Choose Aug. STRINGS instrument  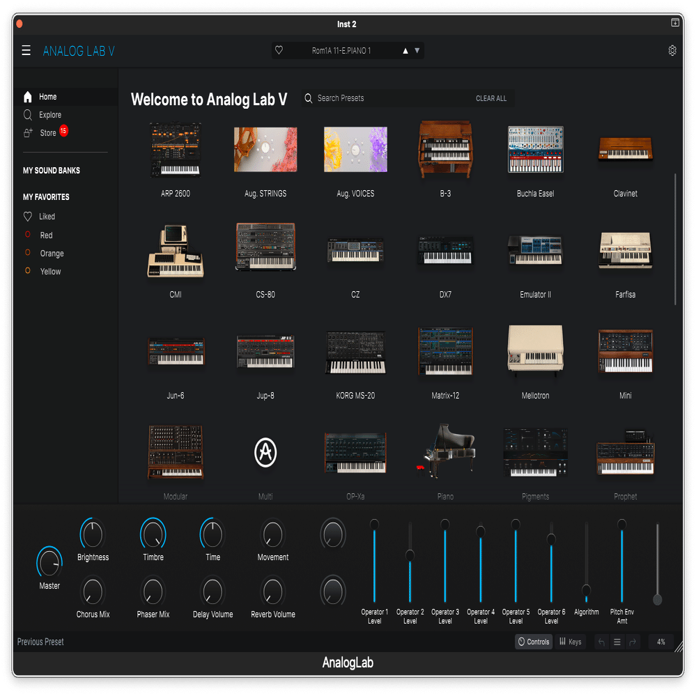click(265, 150)
